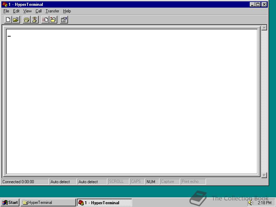Image resolution: width=276 pixels, height=207 pixels.
Task: Open the View menu
Action: pyautogui.click(x=28, y=11)
